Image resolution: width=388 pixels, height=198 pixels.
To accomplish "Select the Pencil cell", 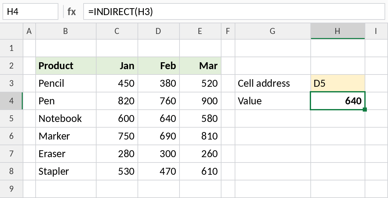I will pyautogui.click(x=66, y=83).
